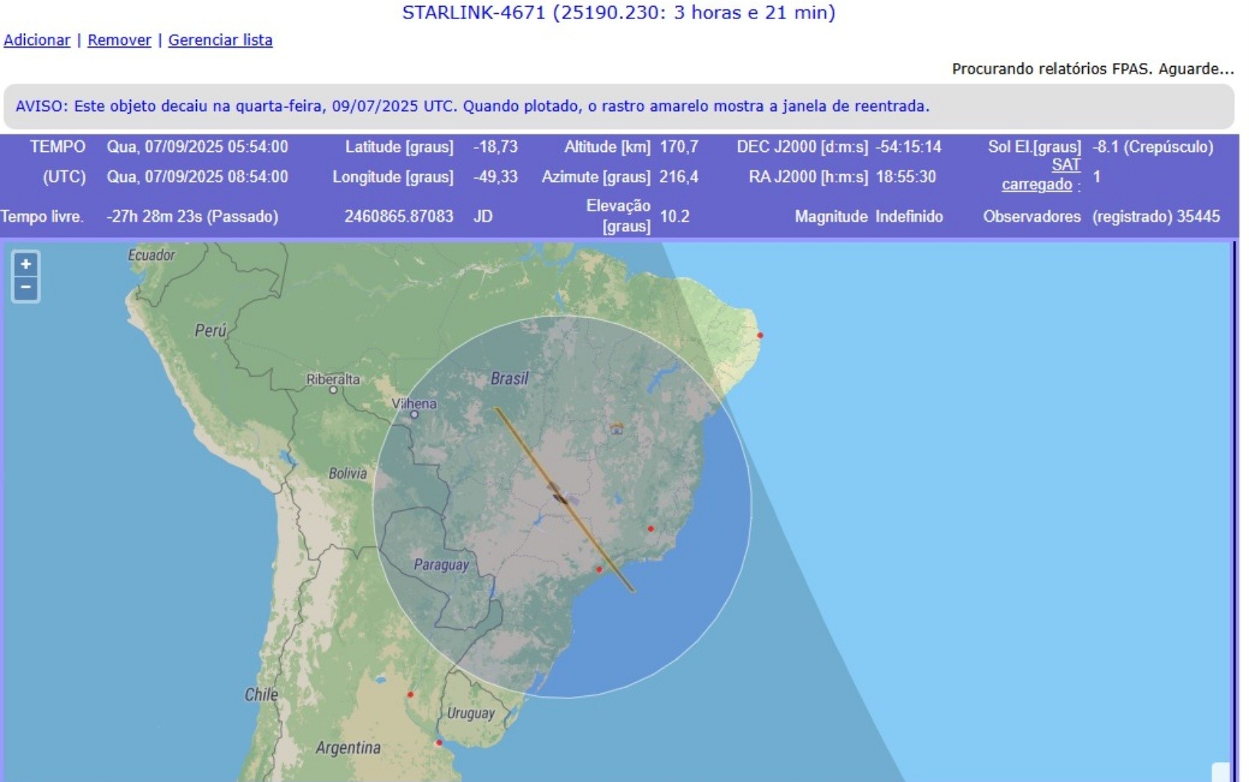Viewport: 1249px width, 782px height.
Task: Click the Riberalta city marker circle
Action: (335, 390)
